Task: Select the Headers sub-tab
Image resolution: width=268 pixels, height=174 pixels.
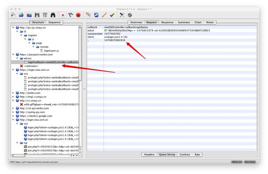Action: pos(149,154)
